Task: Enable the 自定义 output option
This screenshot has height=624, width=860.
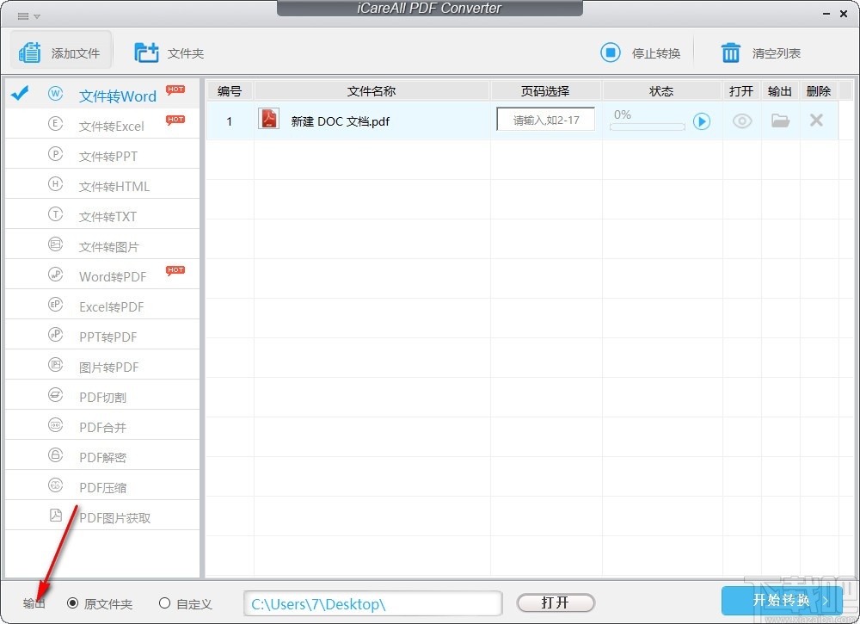Action: pos(163,604)
